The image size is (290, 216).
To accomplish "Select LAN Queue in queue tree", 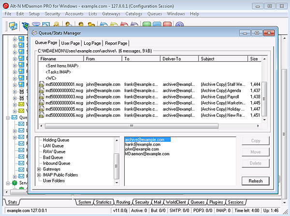I will click(x=53, y=146).
